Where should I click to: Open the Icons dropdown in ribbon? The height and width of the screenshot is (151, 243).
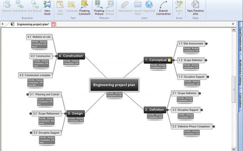[x=179, y=8]
